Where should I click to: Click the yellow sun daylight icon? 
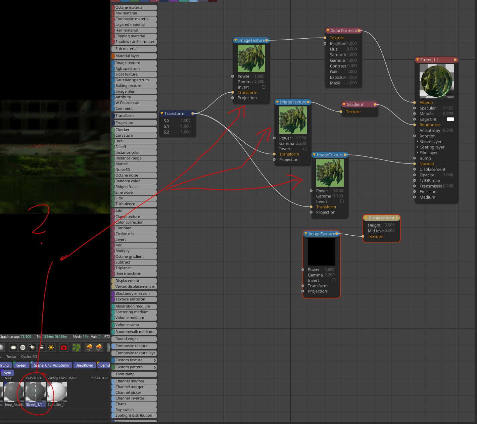pos(51,347)
